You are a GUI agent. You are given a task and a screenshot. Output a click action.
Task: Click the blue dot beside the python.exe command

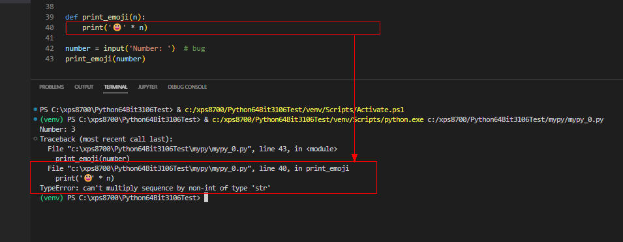click(x=36, y=119)
